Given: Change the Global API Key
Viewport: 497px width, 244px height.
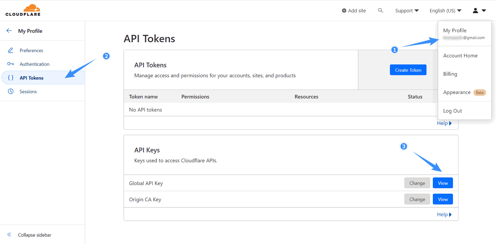Looking at the screenshot, I should coord(417,183).
